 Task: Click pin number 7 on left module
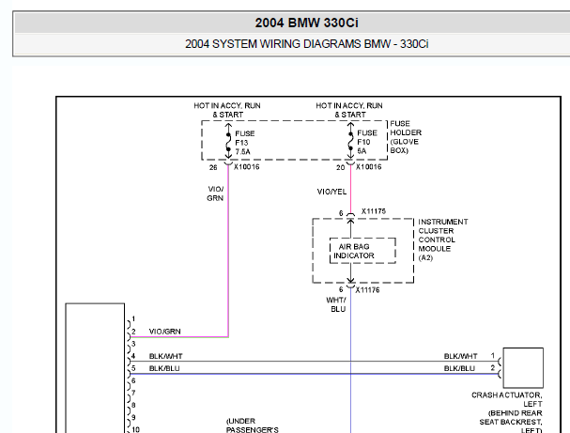133,393
